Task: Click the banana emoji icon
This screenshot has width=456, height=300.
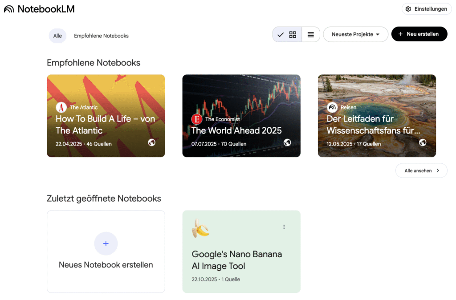Action: click(x=200, y=228)
